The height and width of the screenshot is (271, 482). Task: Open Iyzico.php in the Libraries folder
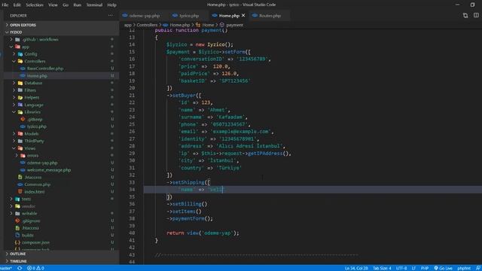pos(37,126)
